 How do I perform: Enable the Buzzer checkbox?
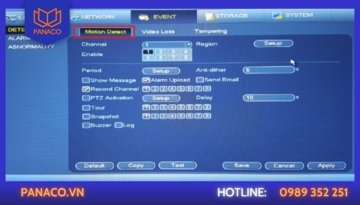(85, 126)
